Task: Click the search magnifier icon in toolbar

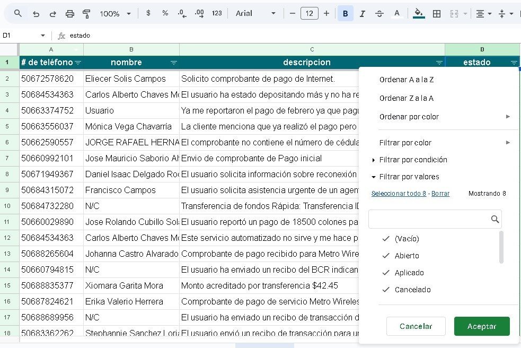Action: [x=18, y=13]
